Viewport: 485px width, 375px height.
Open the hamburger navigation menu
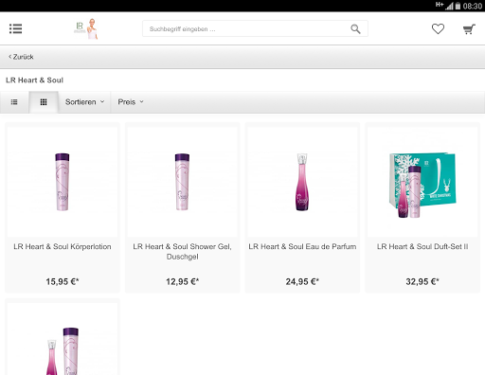click(15, 28)
